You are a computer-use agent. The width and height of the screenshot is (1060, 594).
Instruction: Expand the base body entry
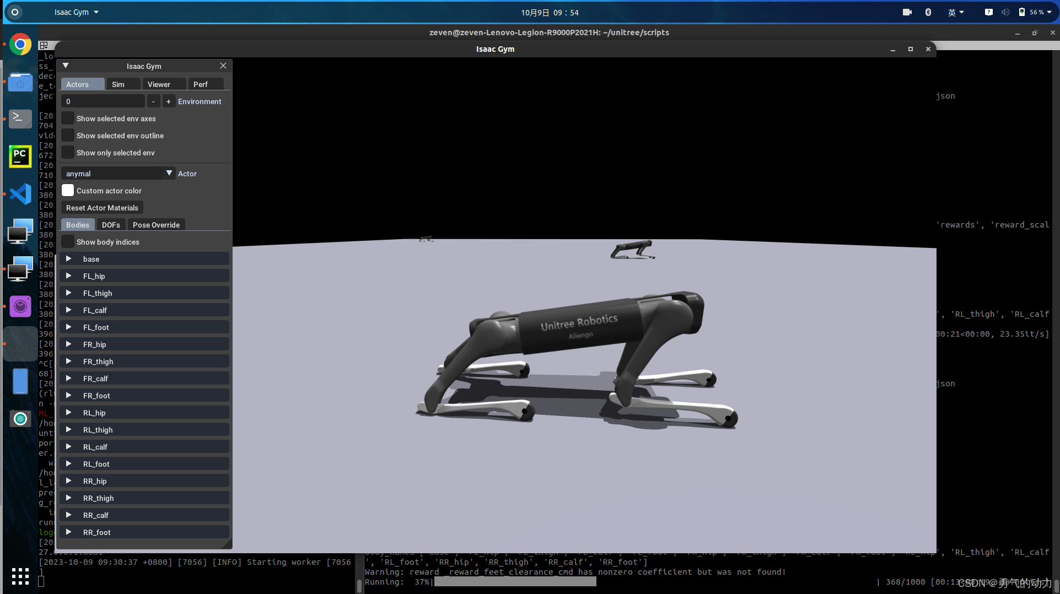[69, 259]
